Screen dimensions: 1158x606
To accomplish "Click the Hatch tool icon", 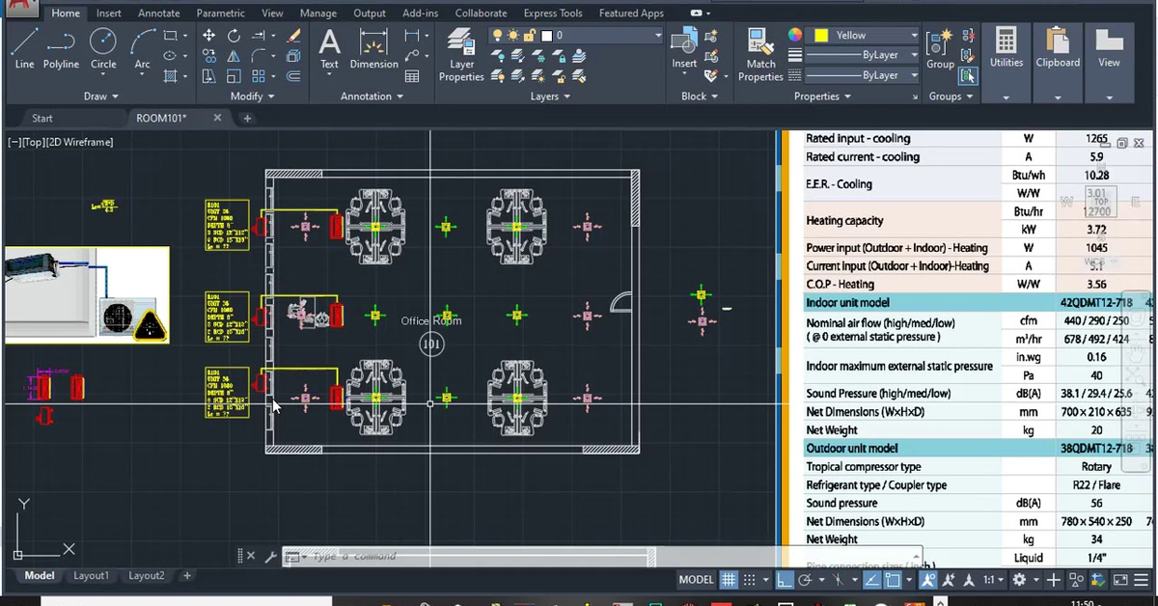I will (x=171, y=76).
